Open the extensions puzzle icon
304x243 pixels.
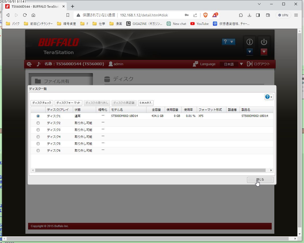pyautogui.click(x=241, y=15)
